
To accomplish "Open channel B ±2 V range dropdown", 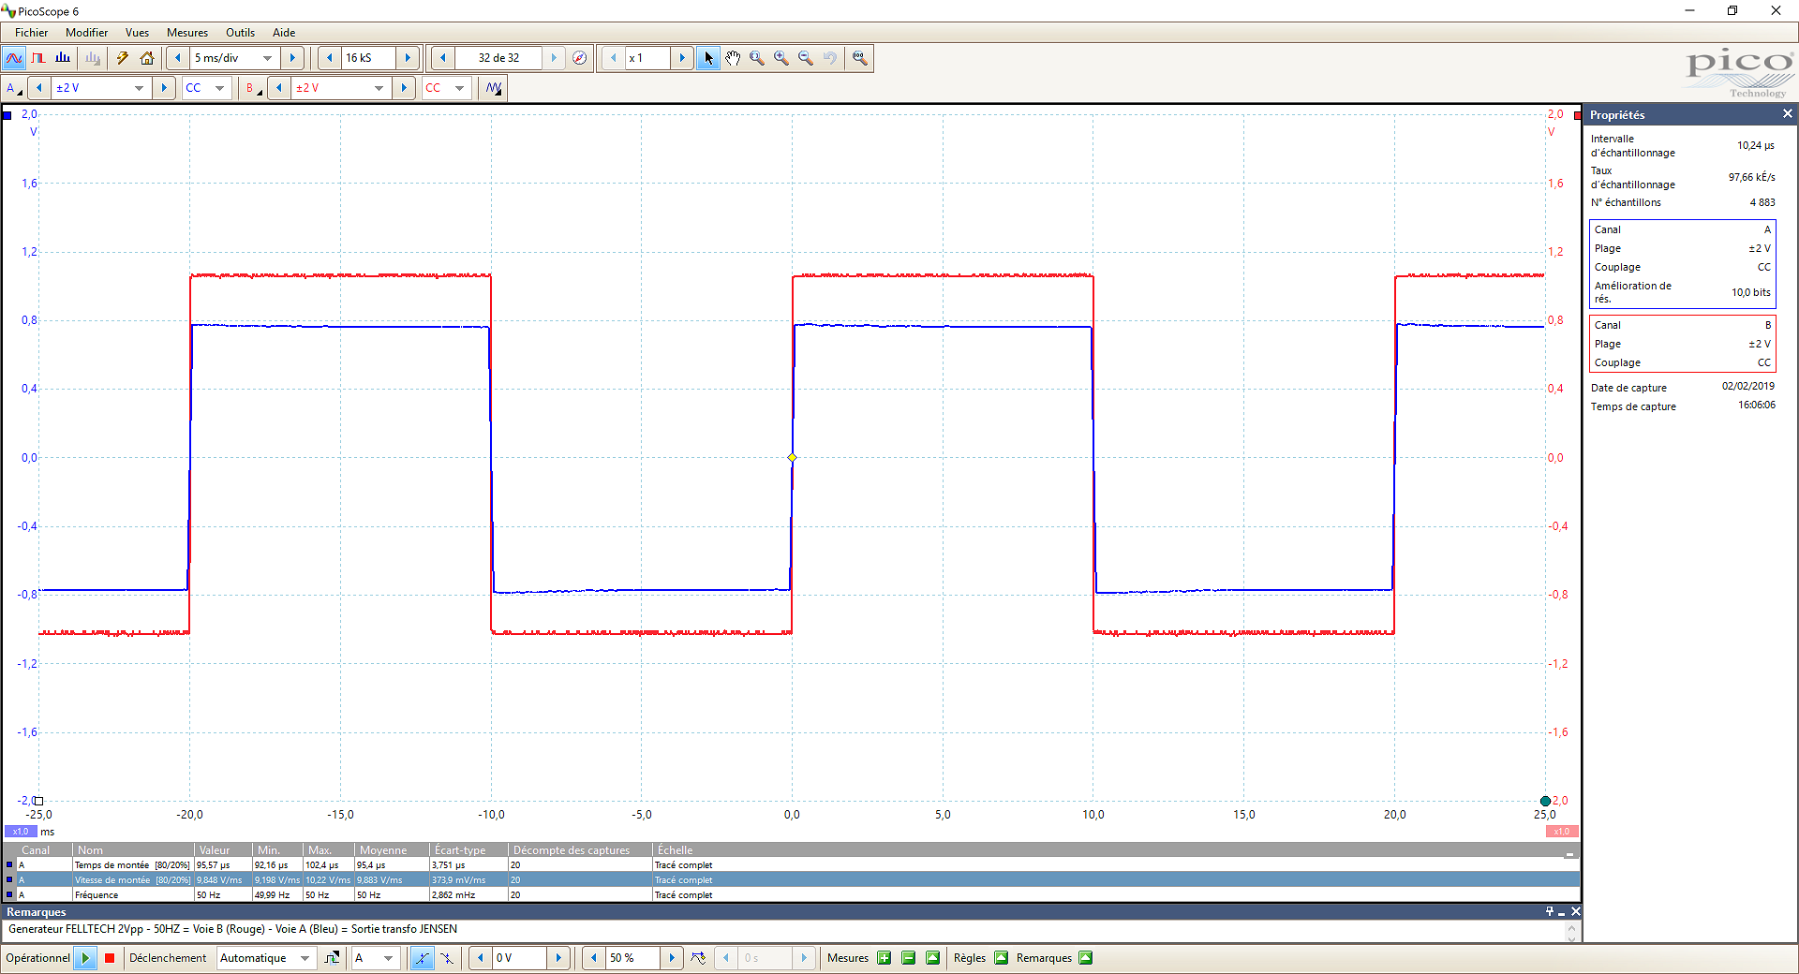I will [379, 88].
